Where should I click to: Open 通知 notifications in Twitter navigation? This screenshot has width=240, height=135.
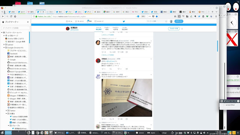point(89,21)
